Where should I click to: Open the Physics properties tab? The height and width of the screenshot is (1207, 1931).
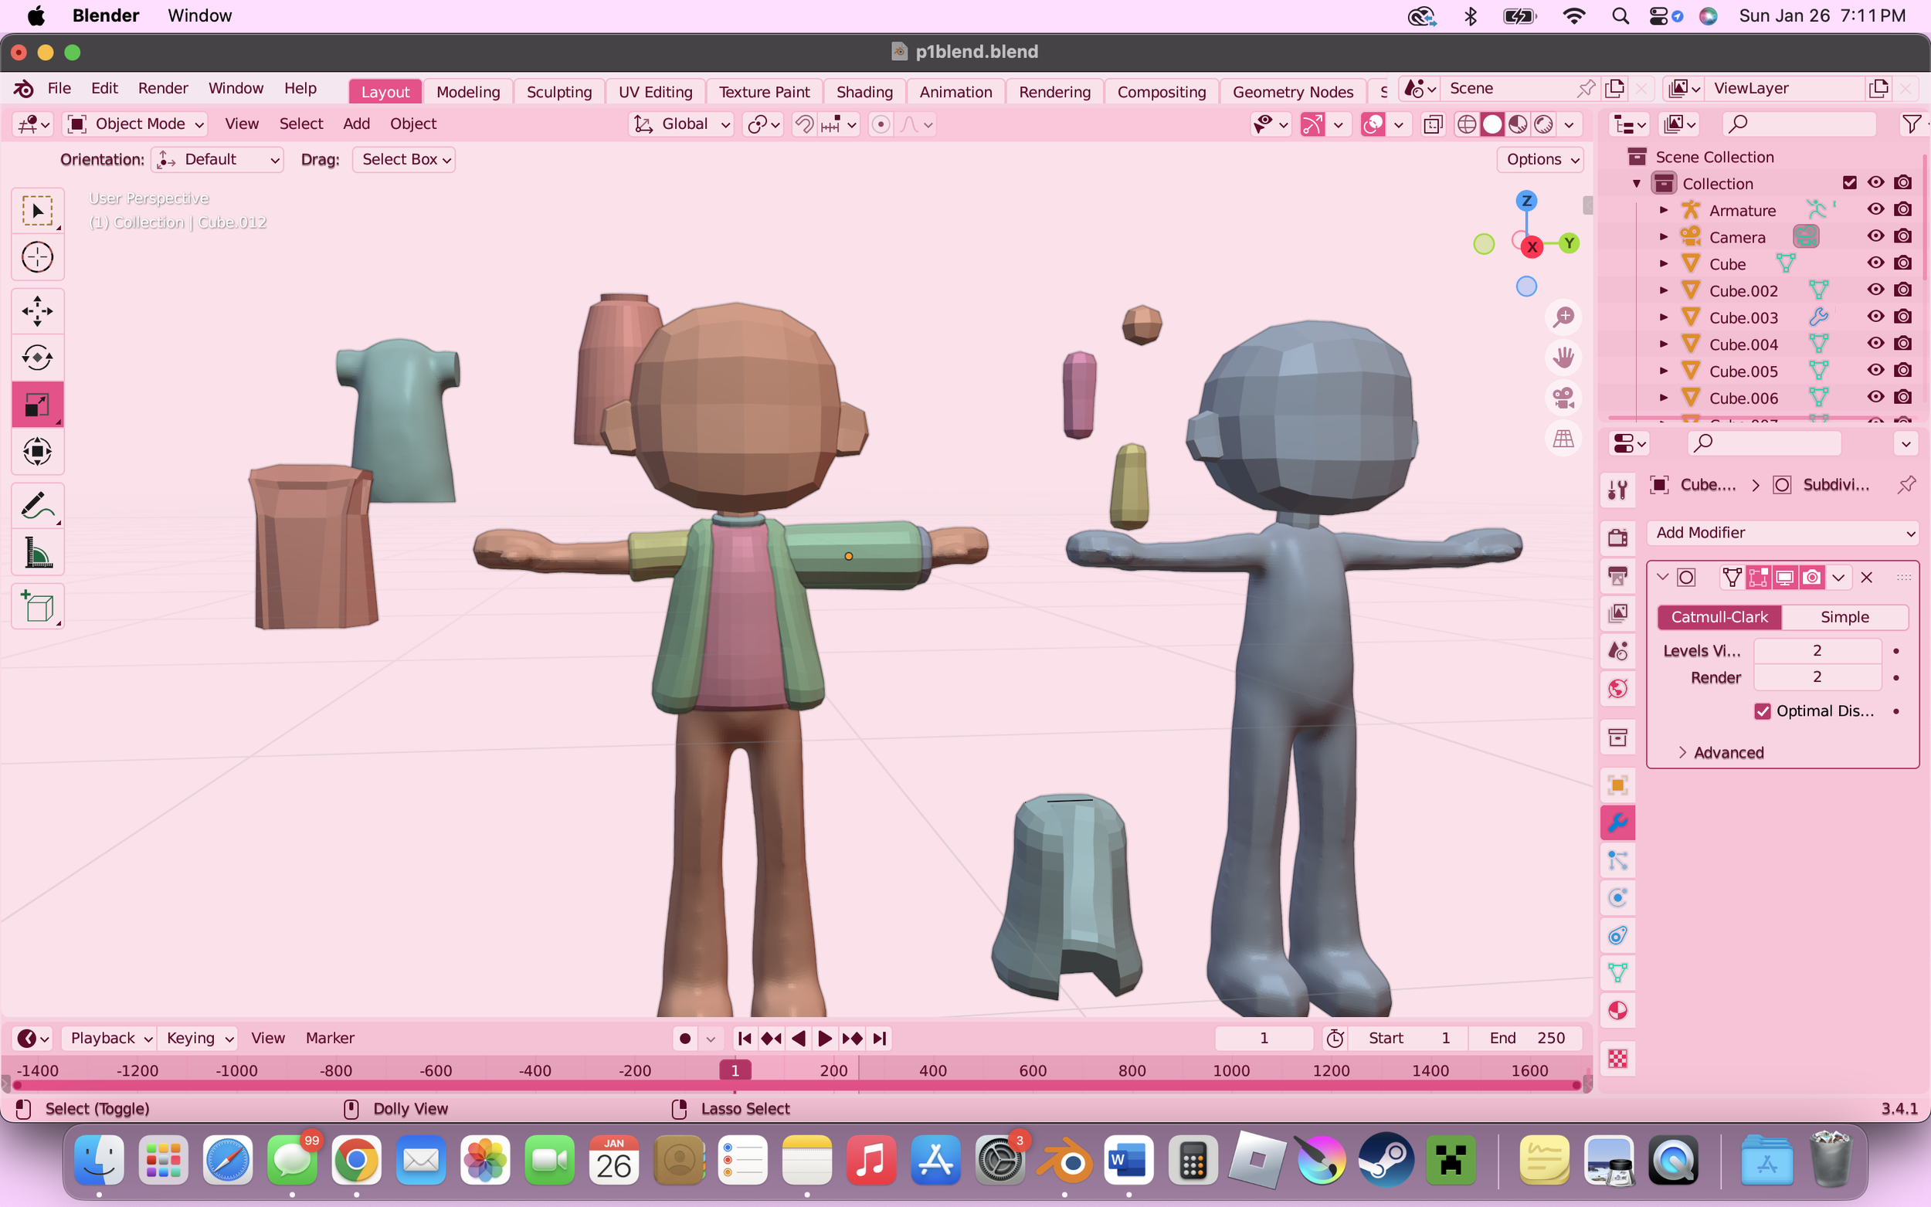click(x=1617, y=898)
